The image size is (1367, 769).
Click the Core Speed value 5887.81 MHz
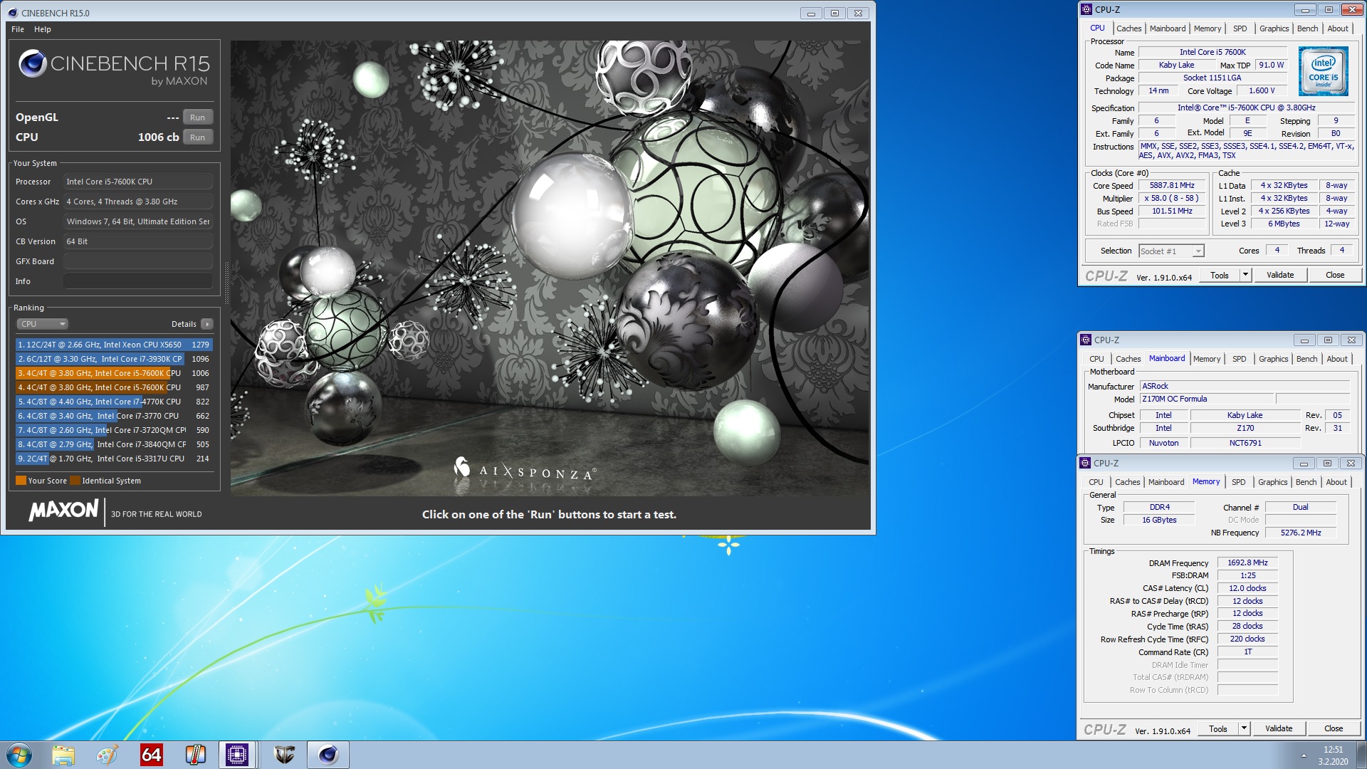(x=1172, y=186)
